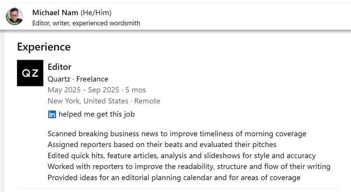351x192 pixels.
Task: Click the "Edited quick hits, feature articles" line
Action: pos(182,156)
